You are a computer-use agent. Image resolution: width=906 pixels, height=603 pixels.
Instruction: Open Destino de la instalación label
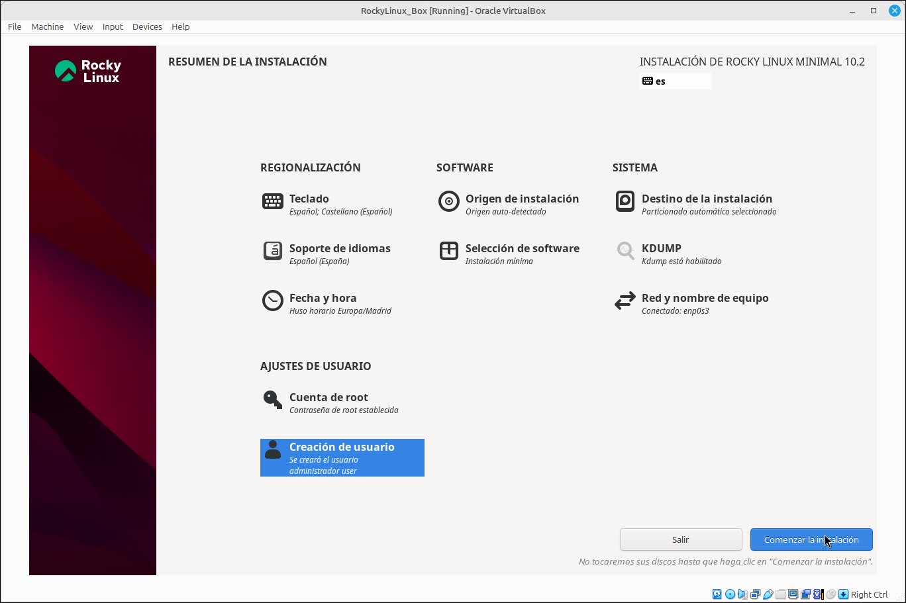pos(707,199)
